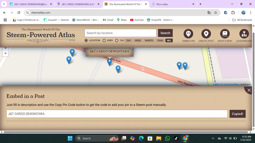Open the Gmail bookmark
Image resolution: width=255 pixels, height=143 pixels.
[108, 20]
